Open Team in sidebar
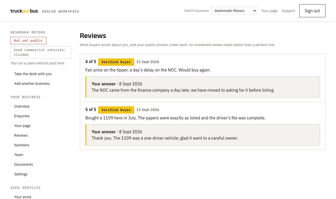 19,155
